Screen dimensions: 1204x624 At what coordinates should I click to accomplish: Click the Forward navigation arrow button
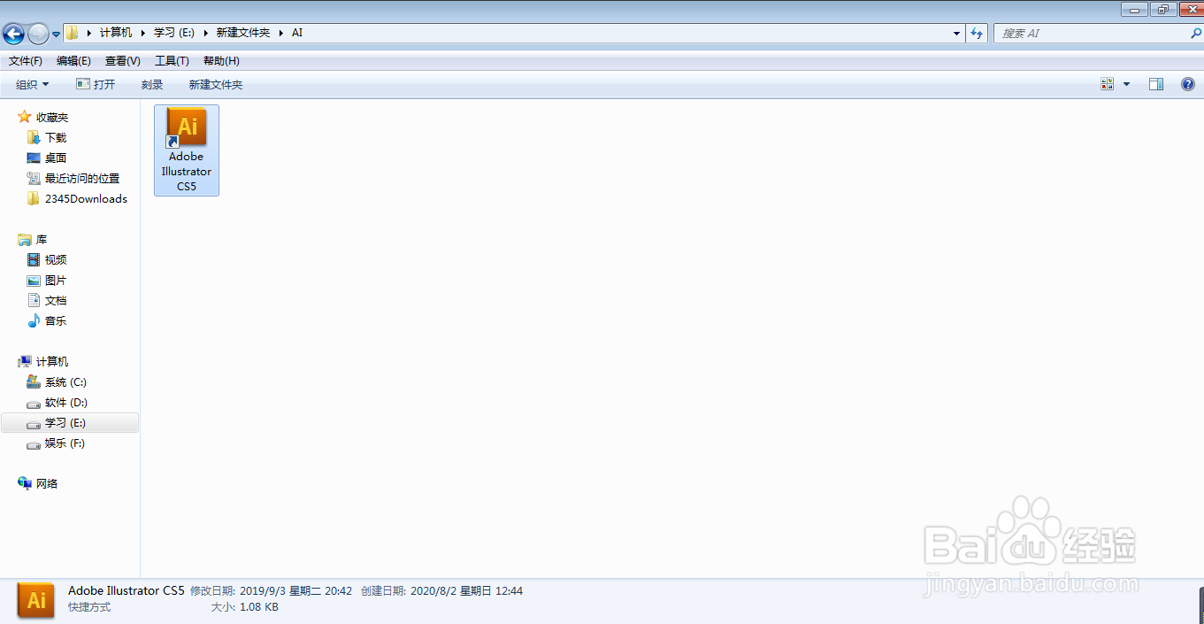[38, 34]
